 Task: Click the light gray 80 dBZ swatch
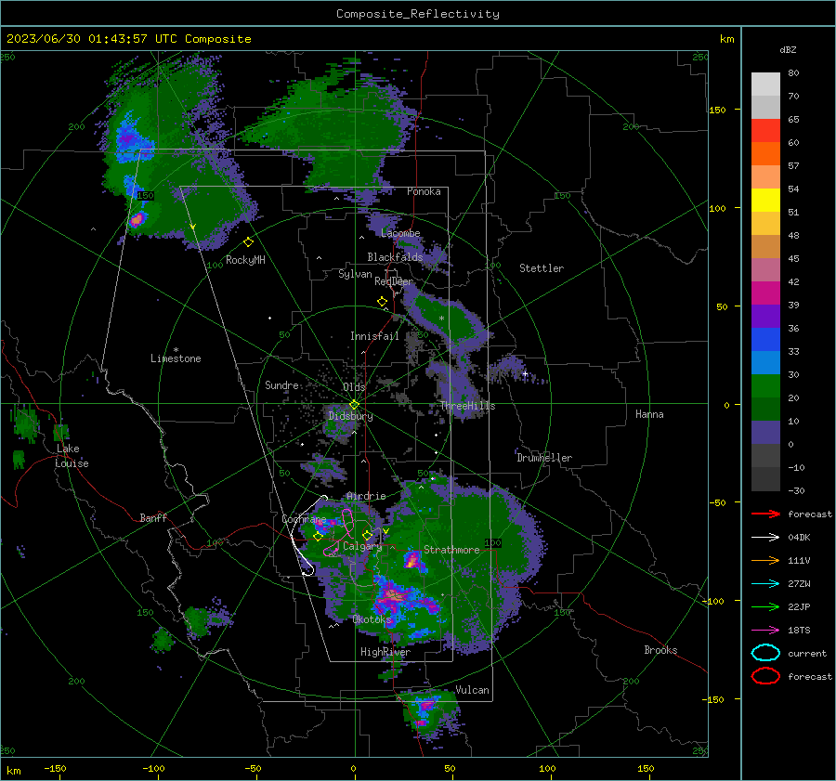[765, 84]
